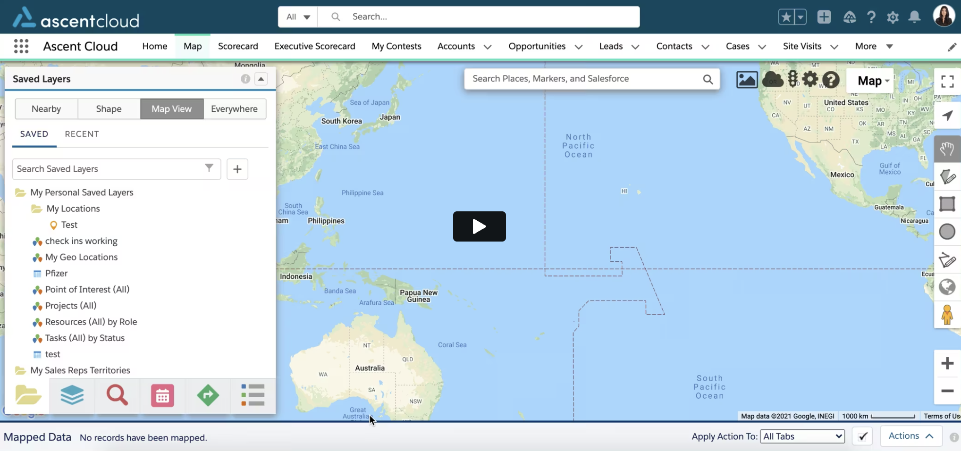
Task: Add a new saved layer
Action: (x=237, y=169)
